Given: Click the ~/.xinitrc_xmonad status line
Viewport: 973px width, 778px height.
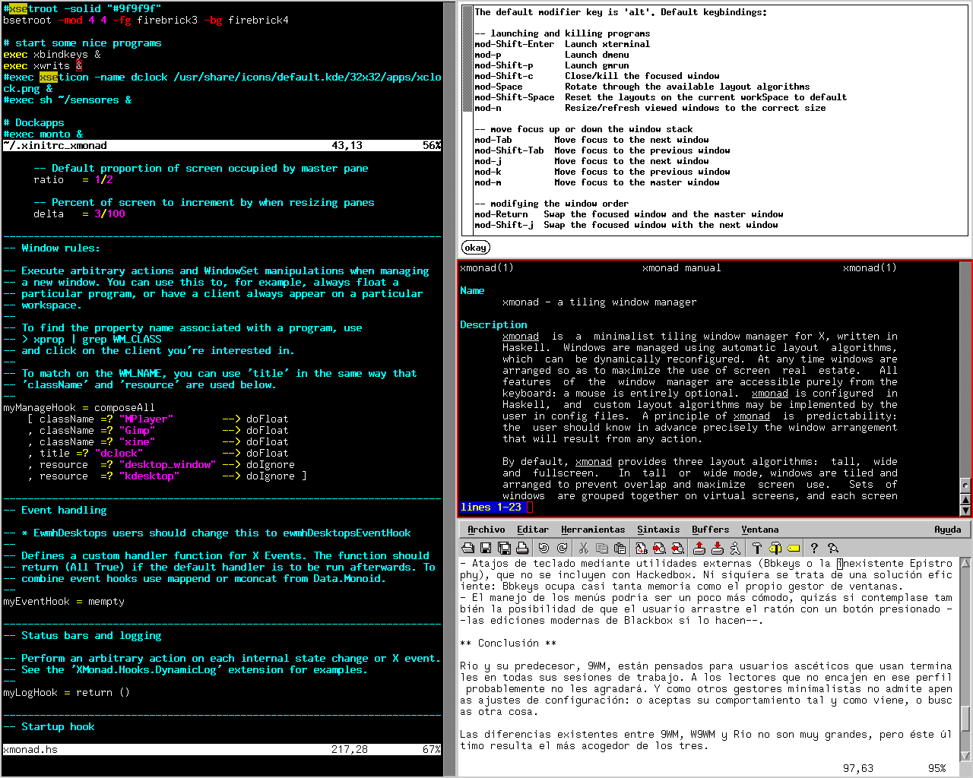Looking at the screenshot, I should pyautogui.click(x=222, y=145).
